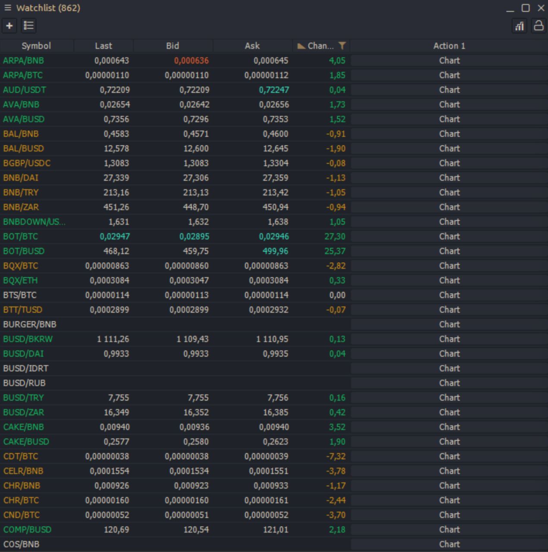Click the Action 1 column header
This screenshot has width=548, height=552.
pos(449,46)
